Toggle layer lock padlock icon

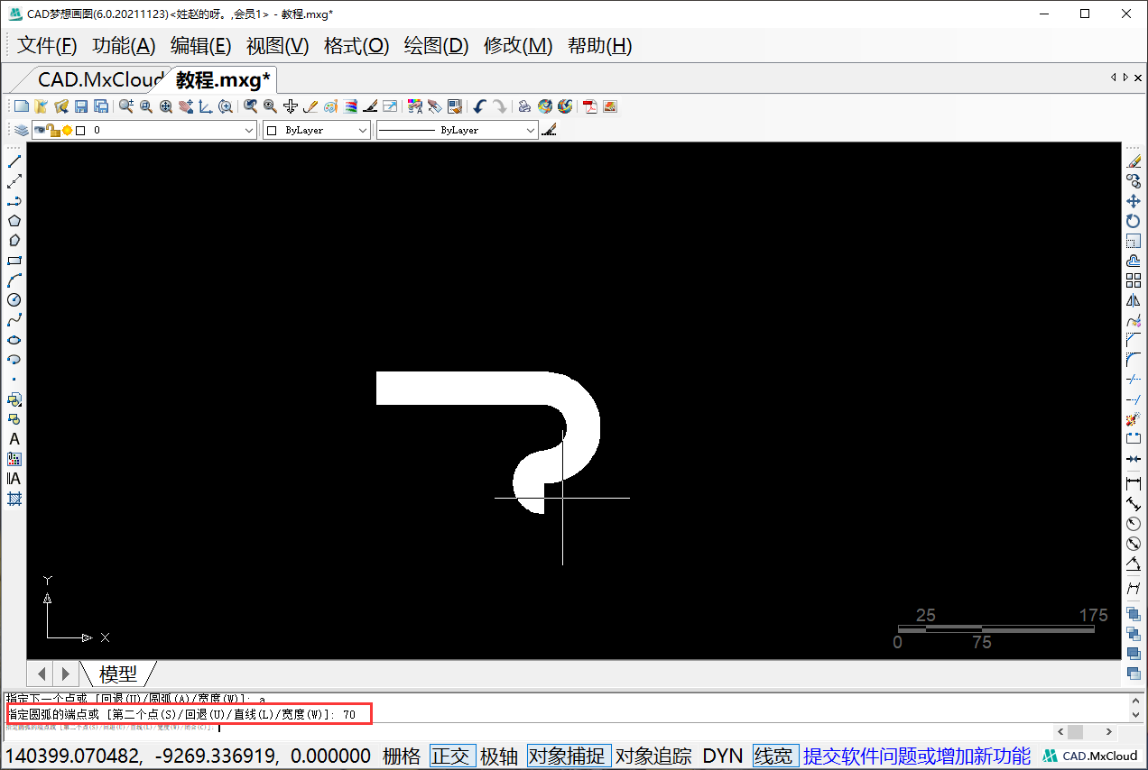coord(53,130)
